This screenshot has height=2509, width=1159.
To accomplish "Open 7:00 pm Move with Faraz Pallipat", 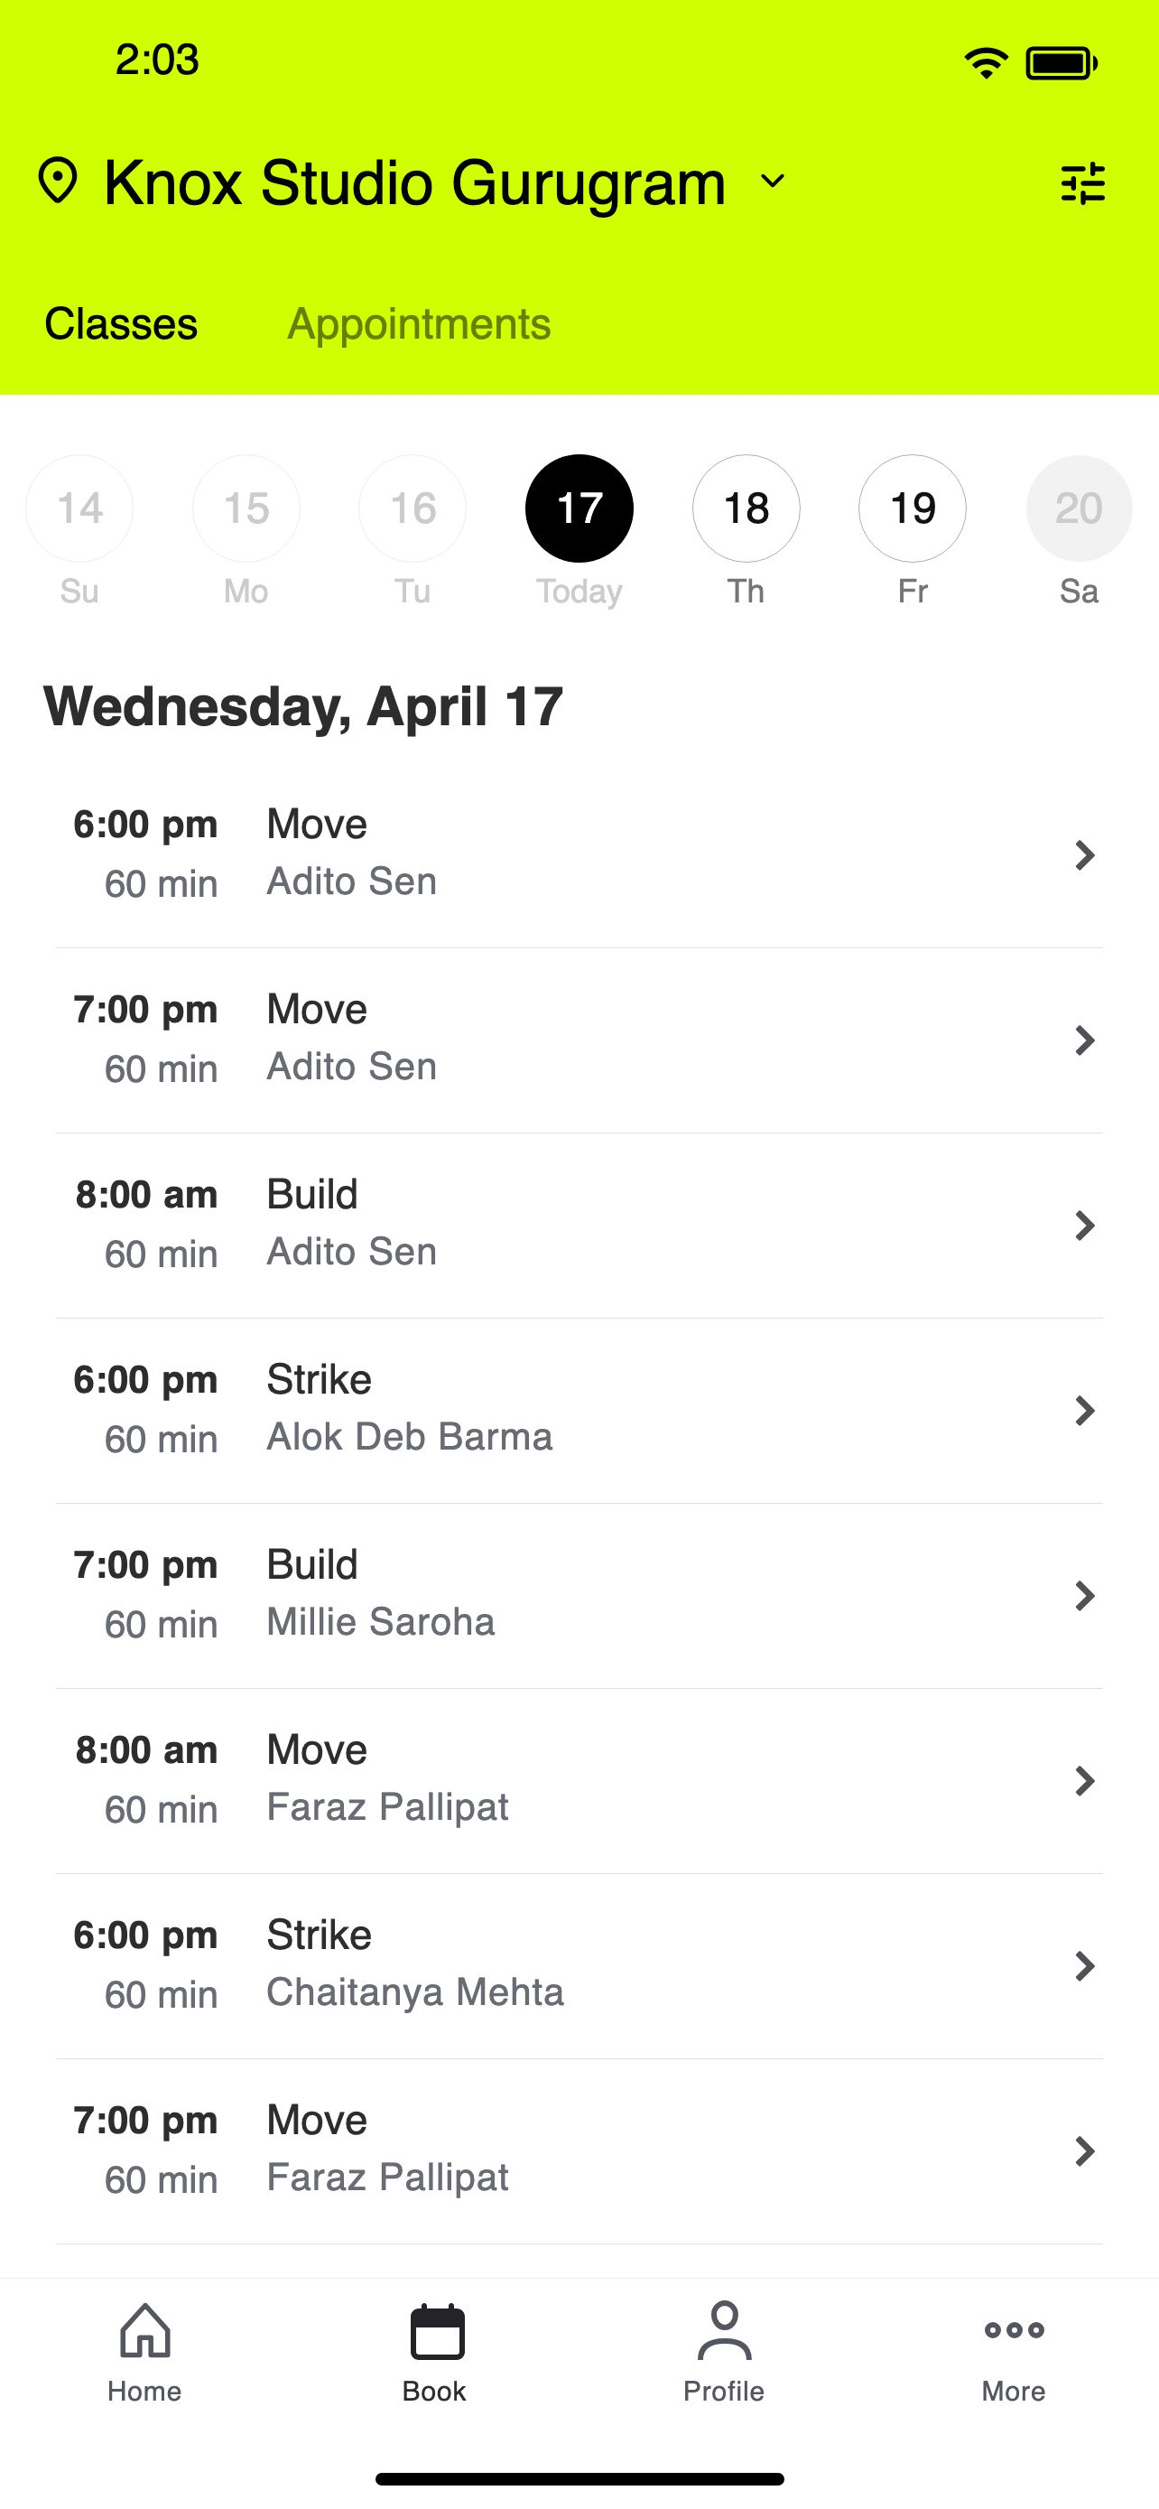I will [579, 2150].
